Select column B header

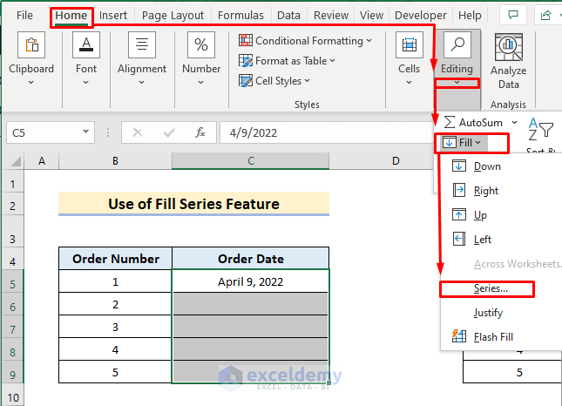(115, 161)
